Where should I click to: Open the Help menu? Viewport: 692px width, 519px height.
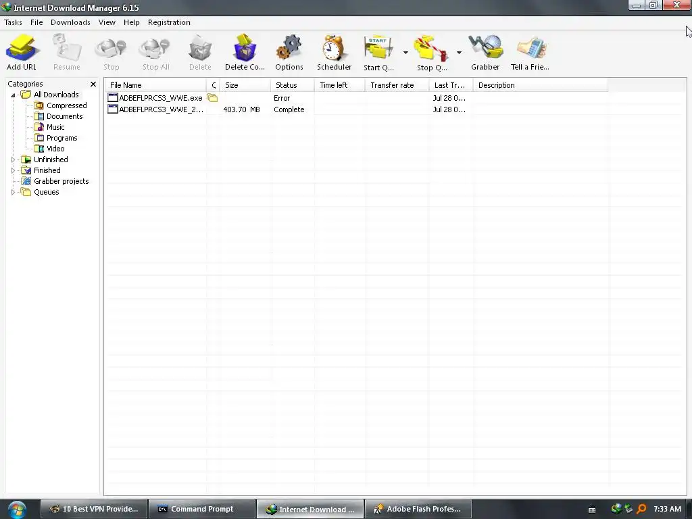coord(132,22)
